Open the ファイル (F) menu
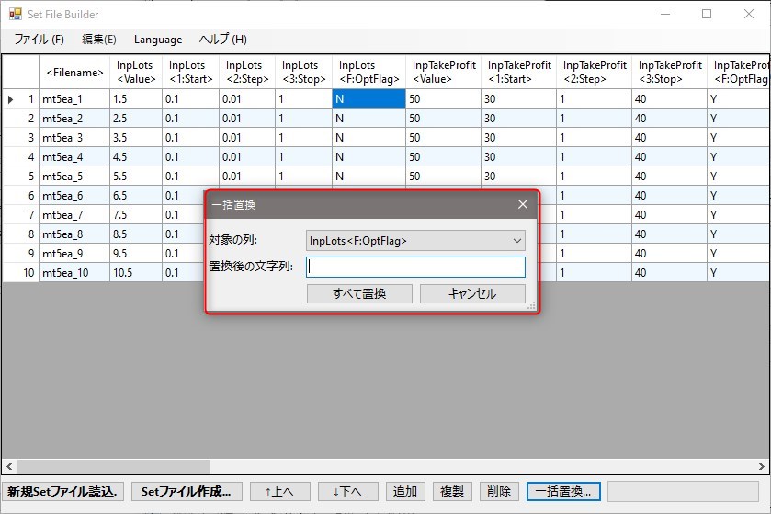The image size is (771, 514). 39,40
